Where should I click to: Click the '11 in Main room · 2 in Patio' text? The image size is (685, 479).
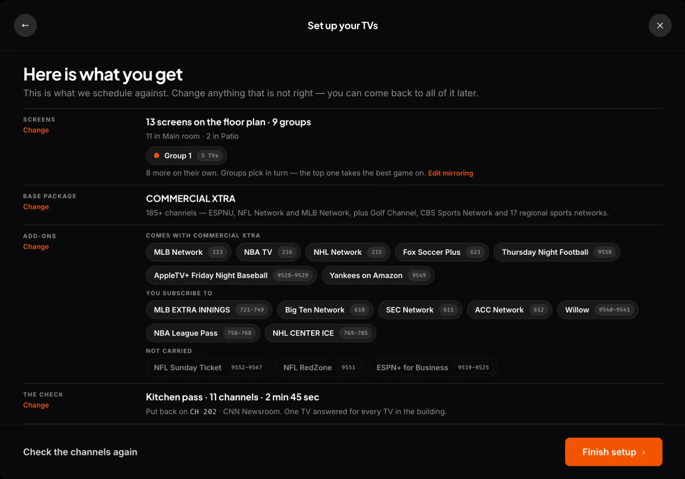click(x=192, y=137)
